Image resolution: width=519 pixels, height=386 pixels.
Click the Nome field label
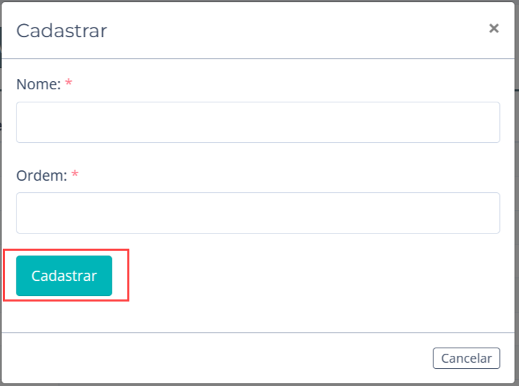(38, 84)
